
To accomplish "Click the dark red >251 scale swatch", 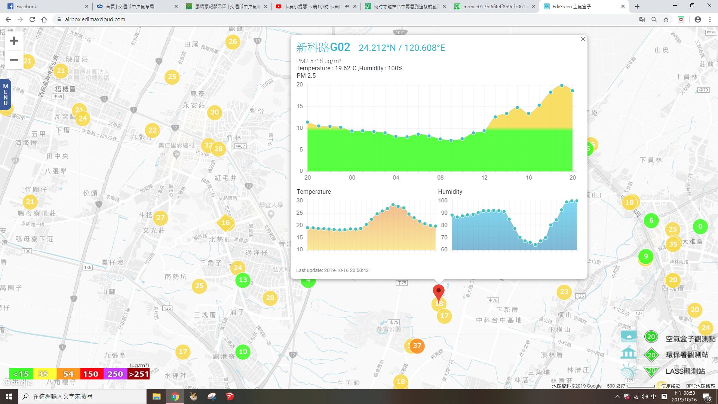I will [x=138, y=374].
